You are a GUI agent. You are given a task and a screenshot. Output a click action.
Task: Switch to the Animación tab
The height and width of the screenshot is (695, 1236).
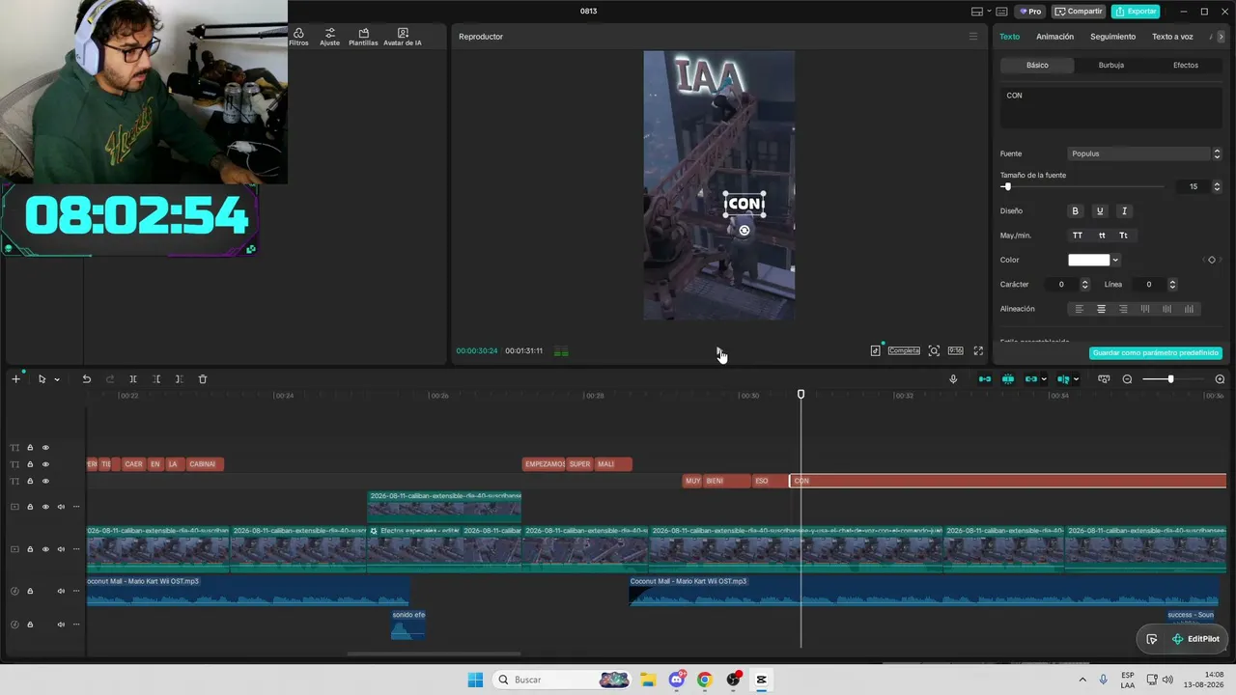[x=1054, y=37]
